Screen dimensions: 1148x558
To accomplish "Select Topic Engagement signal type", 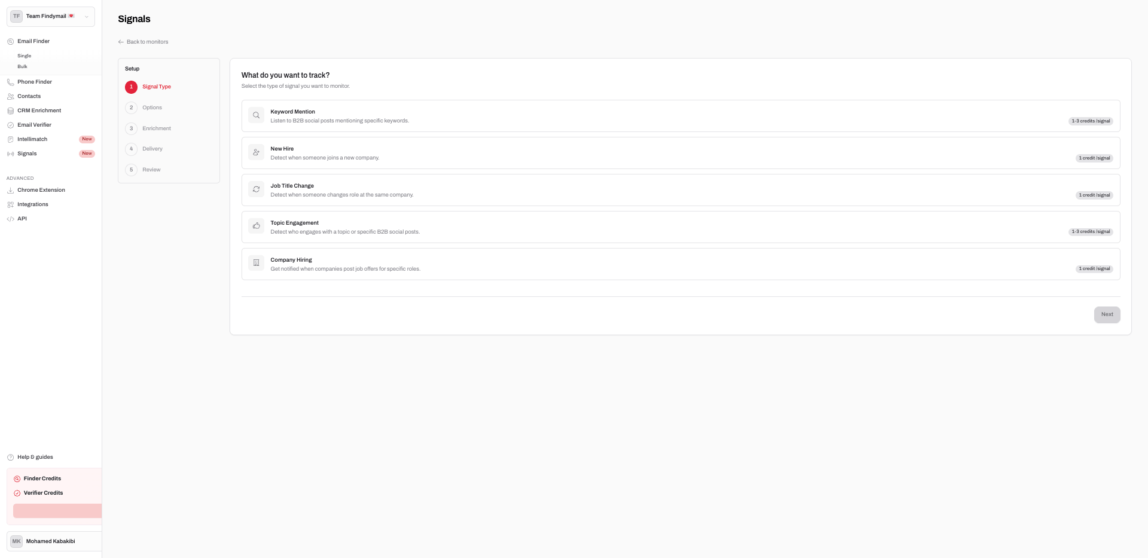I will click(x=680, y=227).
